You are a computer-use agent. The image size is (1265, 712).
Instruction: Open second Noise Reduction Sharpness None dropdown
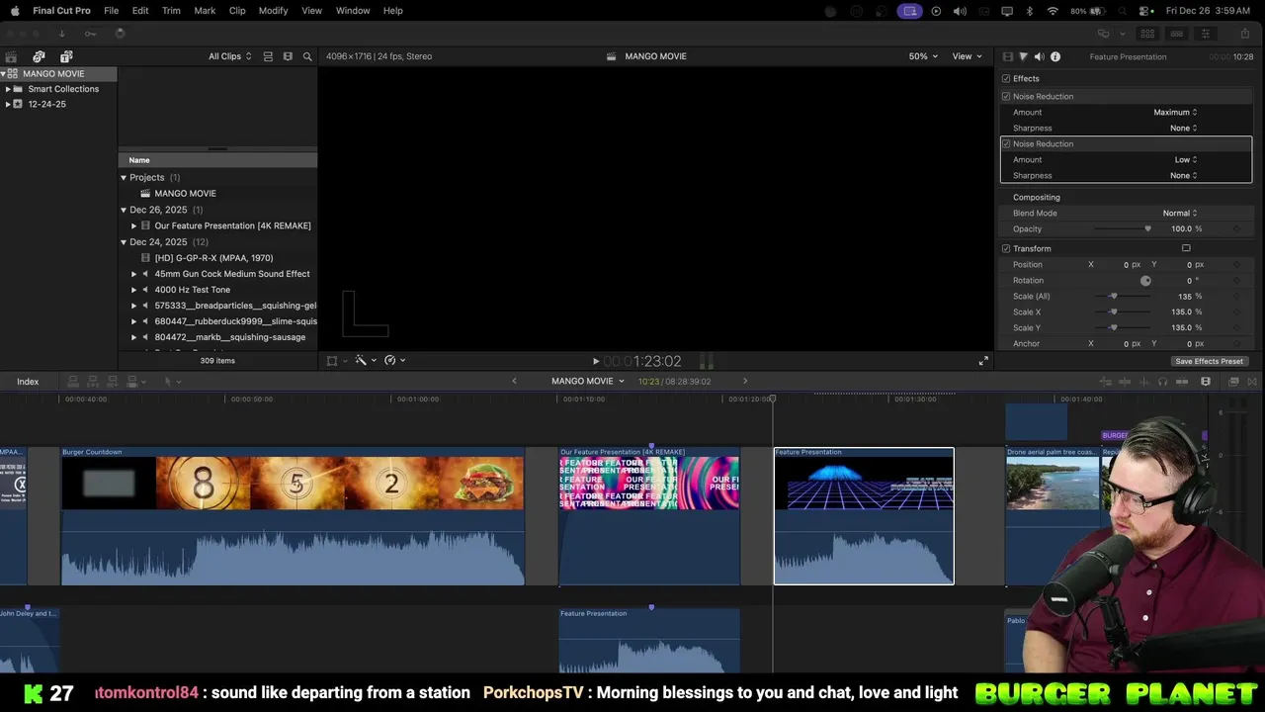1183,175
